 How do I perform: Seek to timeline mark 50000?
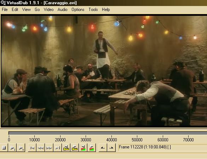(137, 140)
